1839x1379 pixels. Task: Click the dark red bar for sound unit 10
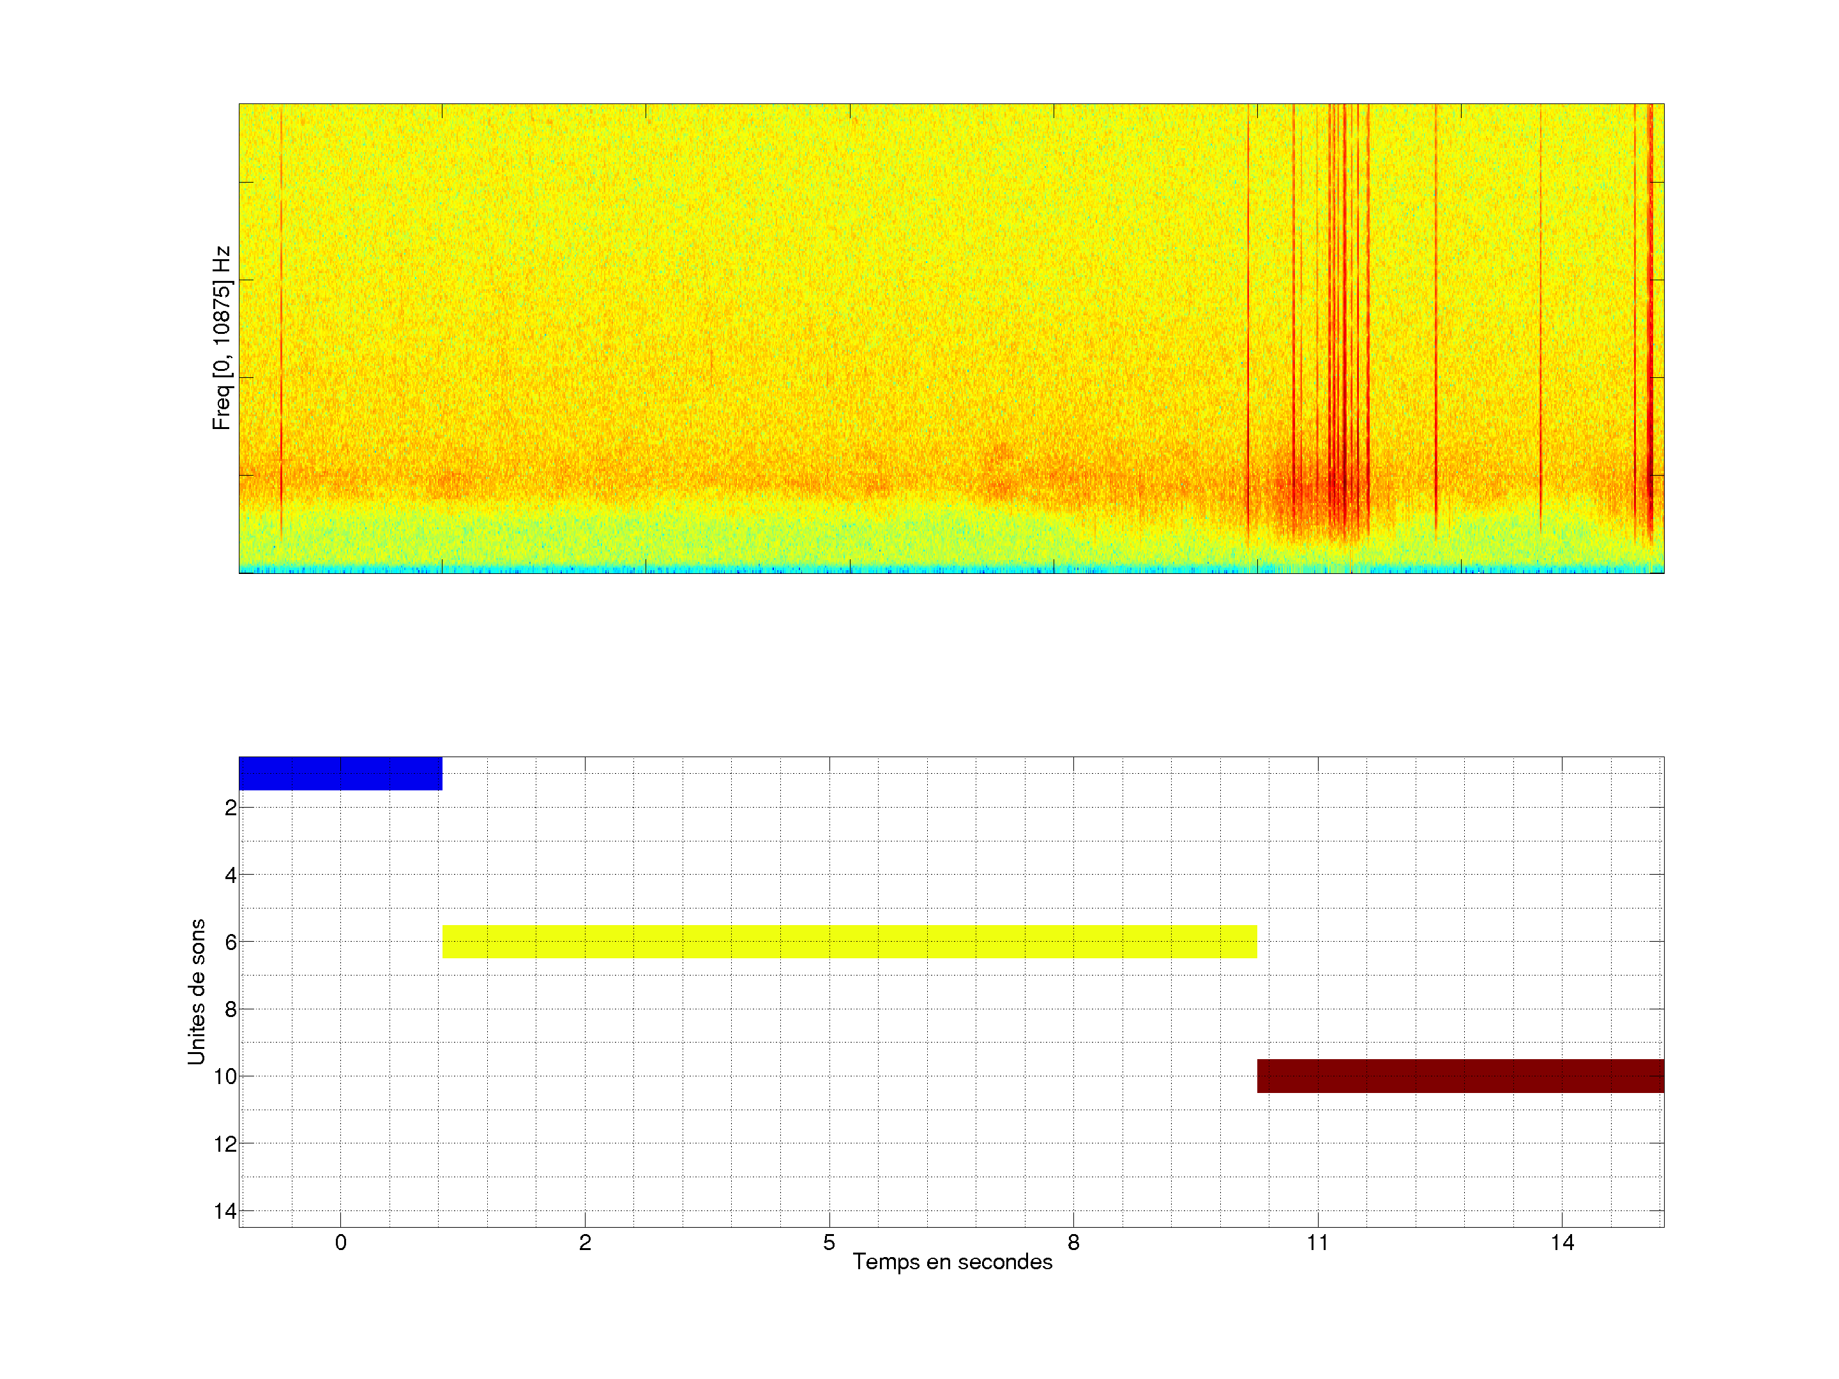(x=1460, y=1076)
